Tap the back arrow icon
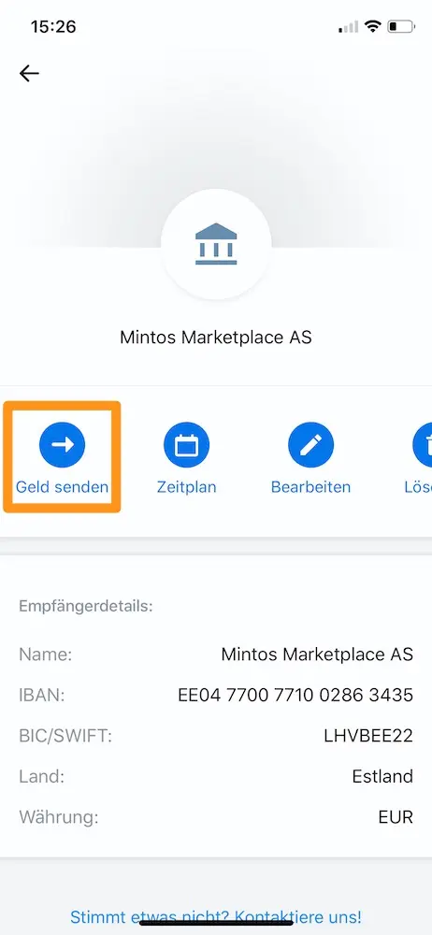The height and width of the screenshot is (935, 432). pyautogui.click(x=29, y=73)
